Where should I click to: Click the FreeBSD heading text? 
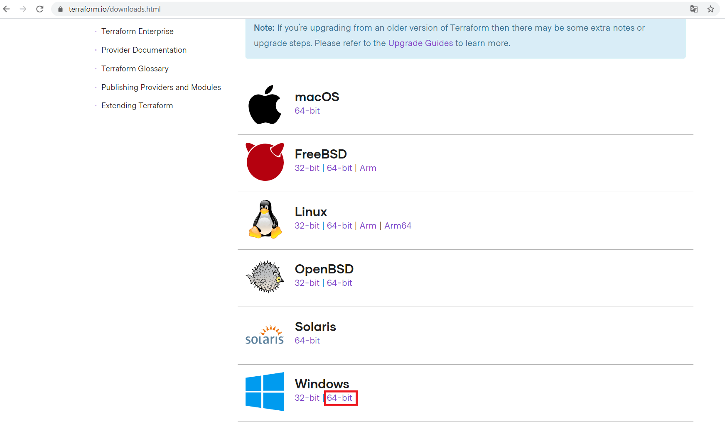[321, 154]
